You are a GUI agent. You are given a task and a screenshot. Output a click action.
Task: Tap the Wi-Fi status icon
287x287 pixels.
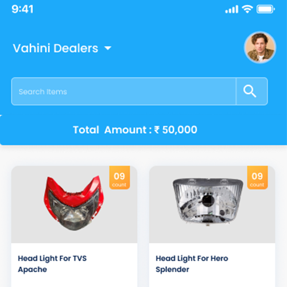coord(247,9)
